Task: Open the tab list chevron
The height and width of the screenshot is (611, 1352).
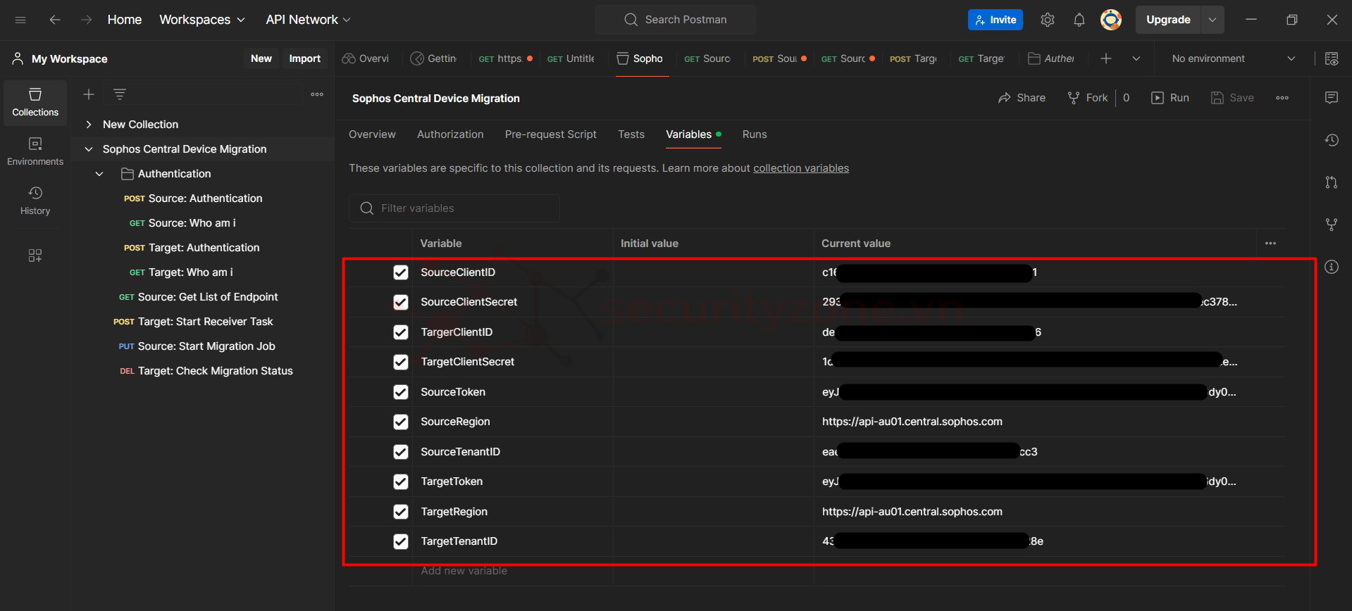Action: point(1136,58)
